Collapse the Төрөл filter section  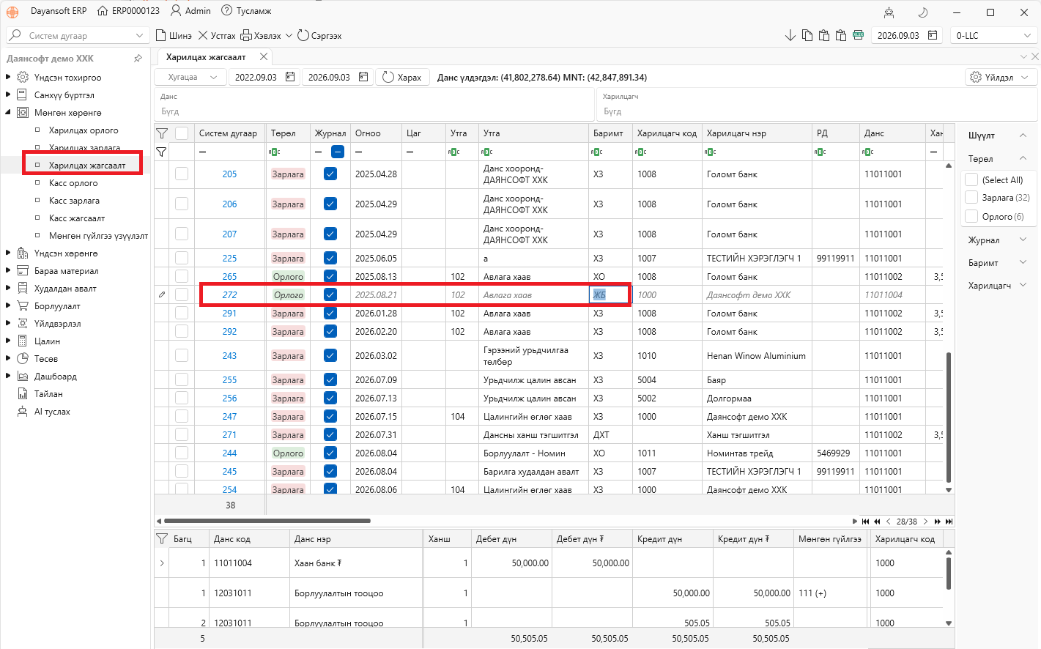click(x=1023, y=158)
